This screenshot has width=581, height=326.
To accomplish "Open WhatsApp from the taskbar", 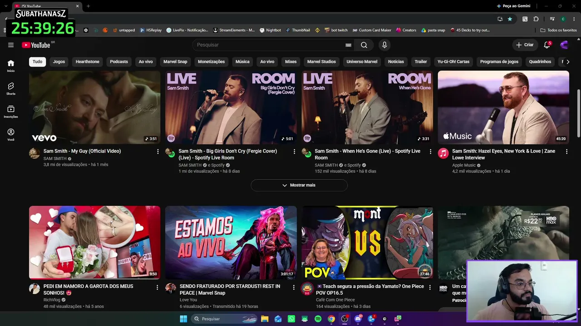I will pyautogui.click(x=291, y=319).
